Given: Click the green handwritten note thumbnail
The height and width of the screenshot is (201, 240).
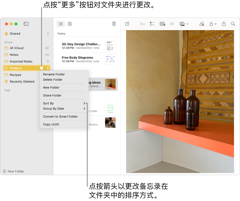Looking at the screenshot, I should (110, 109).
